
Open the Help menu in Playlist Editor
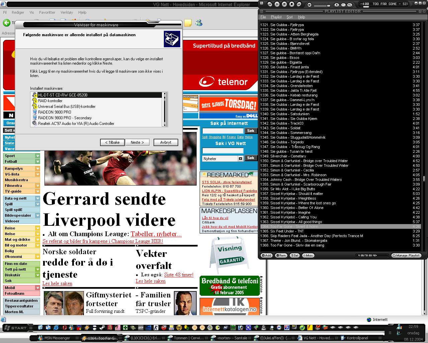[302, 17]
